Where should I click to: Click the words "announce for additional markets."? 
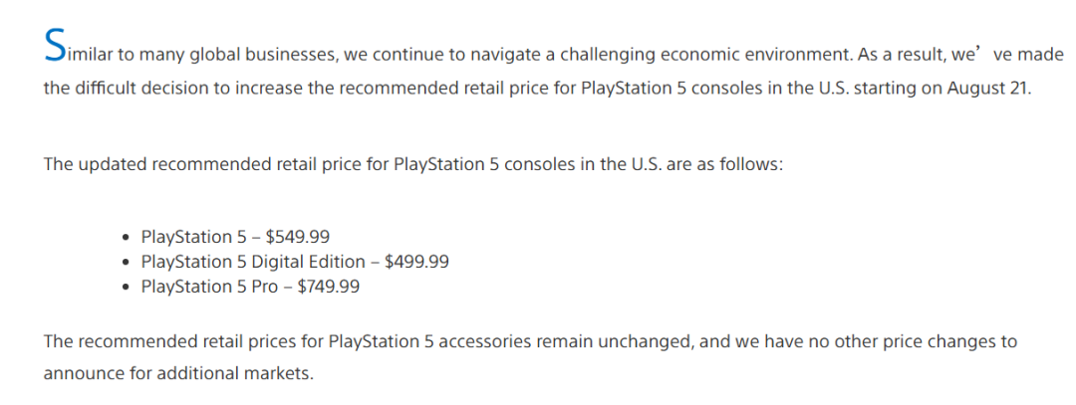177,373
